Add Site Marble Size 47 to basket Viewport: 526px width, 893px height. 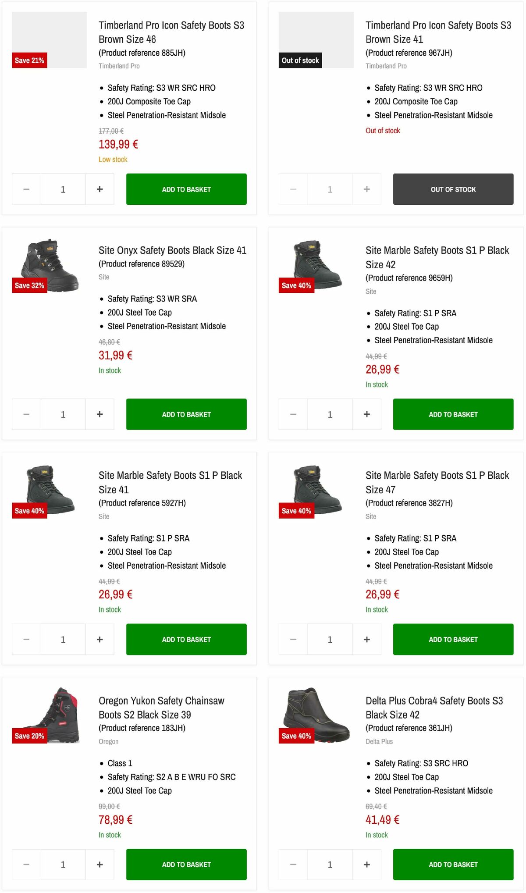pos(453,639)
